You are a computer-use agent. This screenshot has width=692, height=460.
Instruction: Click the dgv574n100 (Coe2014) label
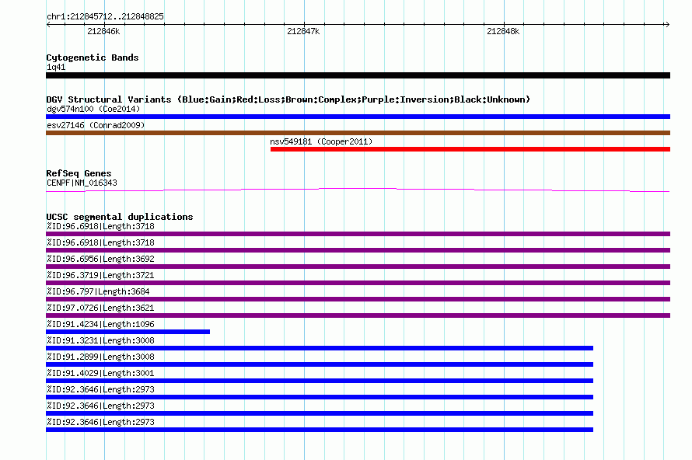93,109
